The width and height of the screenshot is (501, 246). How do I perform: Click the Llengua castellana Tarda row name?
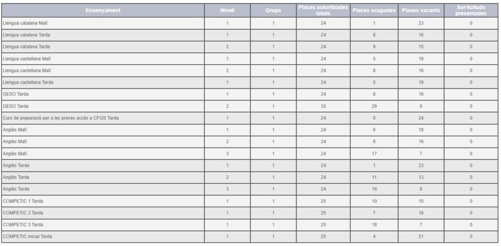[x=28, y=82]
